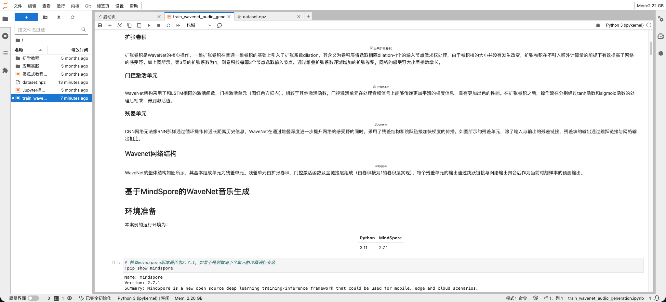Click the root folder breadcrumb icon

tap(18, 40)
